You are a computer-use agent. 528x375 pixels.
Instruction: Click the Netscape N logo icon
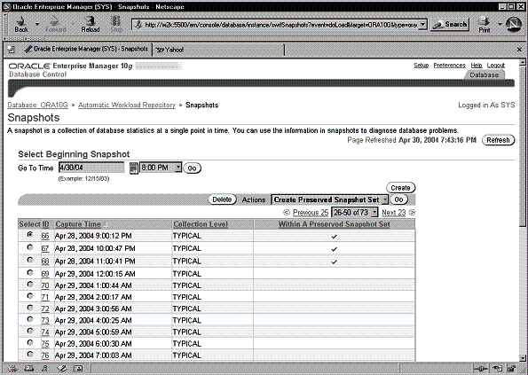click(514, 25)
